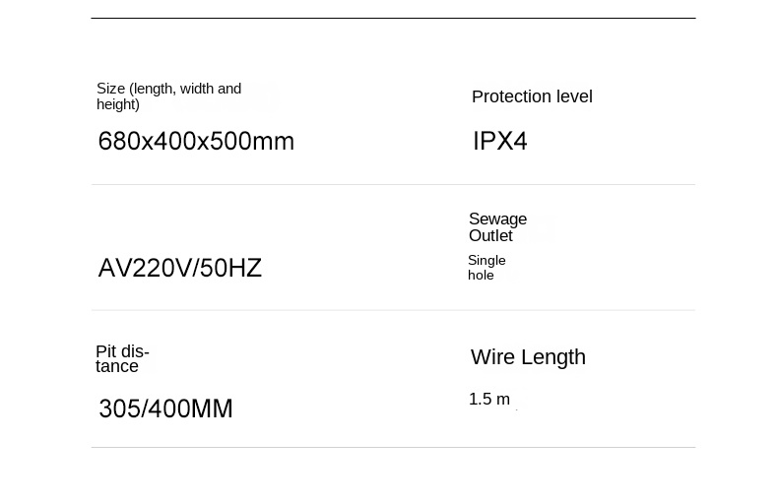
Task: Click the 'Wire Length' heading
Action: pyautogui.click(x=528, y=357)
